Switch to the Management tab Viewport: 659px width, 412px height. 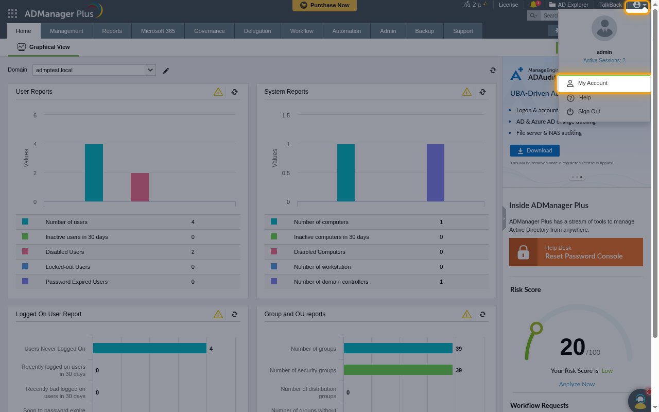point(66,31)
